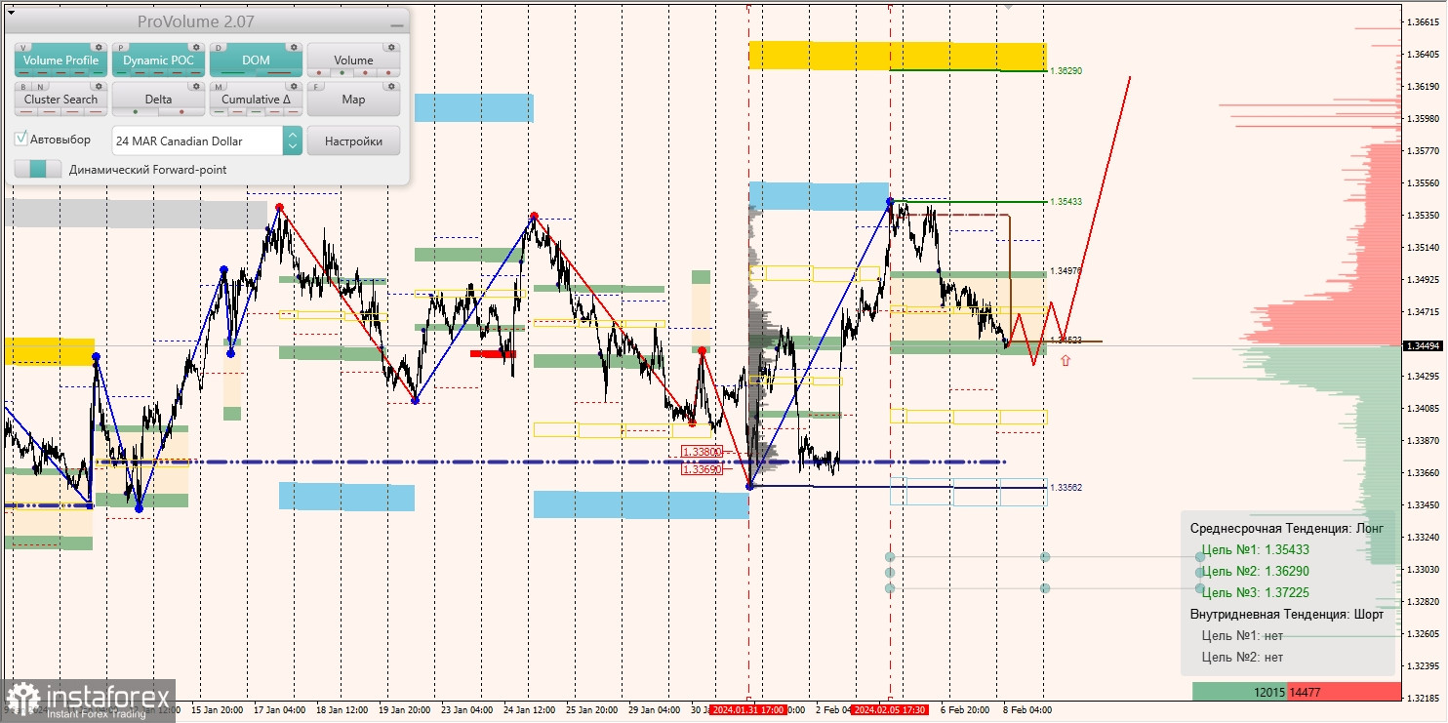The image size is (1448, 723).
Task: Open Dynamic POC gear settings
Action: point(196,47)
